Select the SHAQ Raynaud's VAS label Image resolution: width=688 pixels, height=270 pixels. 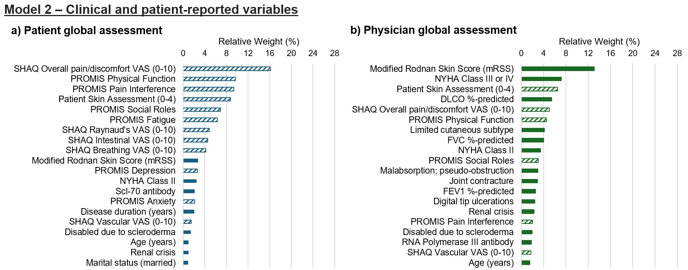pos(119,130)
